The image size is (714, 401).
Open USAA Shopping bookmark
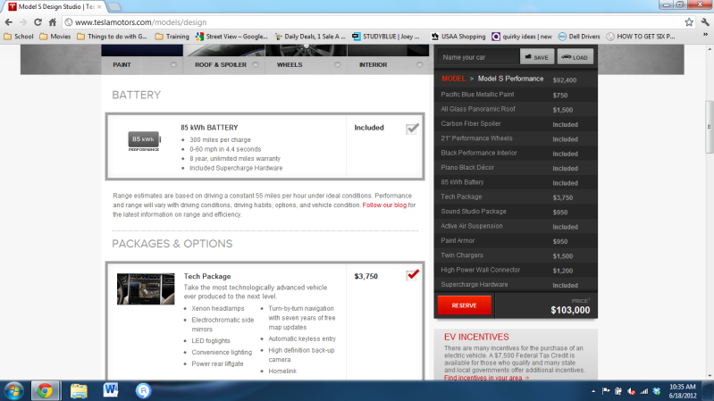tap(458, 37)
